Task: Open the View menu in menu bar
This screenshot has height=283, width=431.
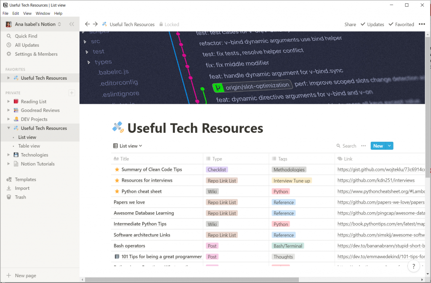Action: pyautogui.click(x=27, y=13)
